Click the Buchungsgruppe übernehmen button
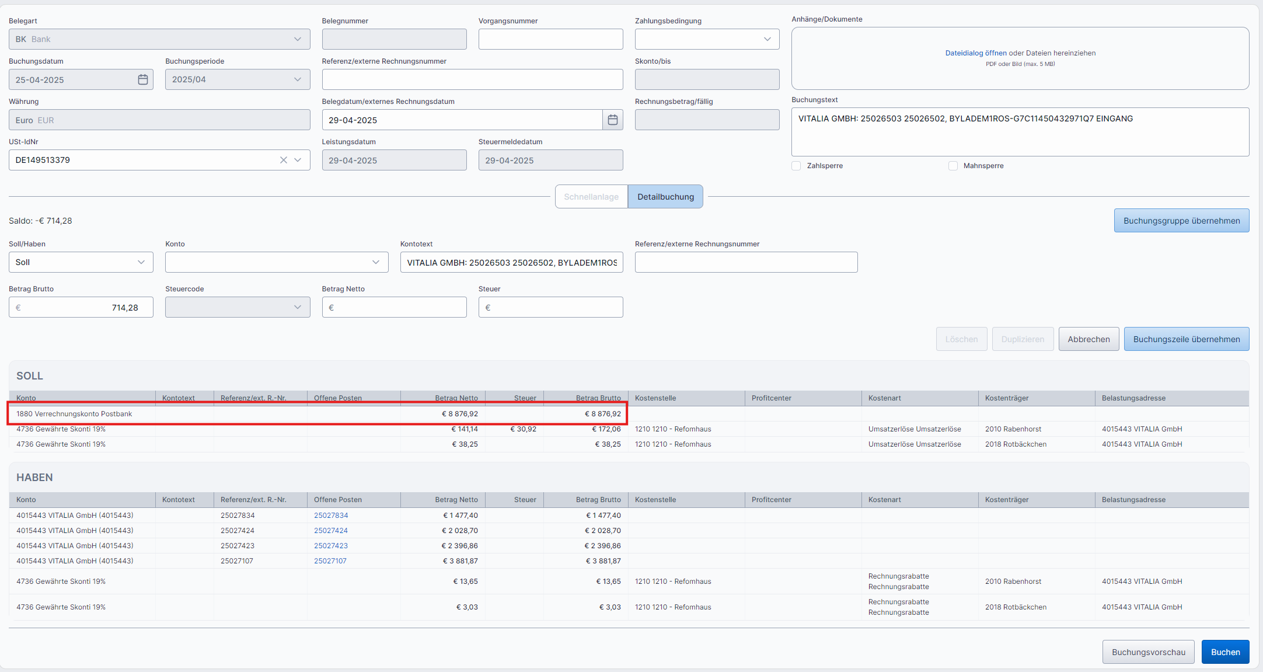This screenshot has height=672, width=1263. coord(1181,221)
